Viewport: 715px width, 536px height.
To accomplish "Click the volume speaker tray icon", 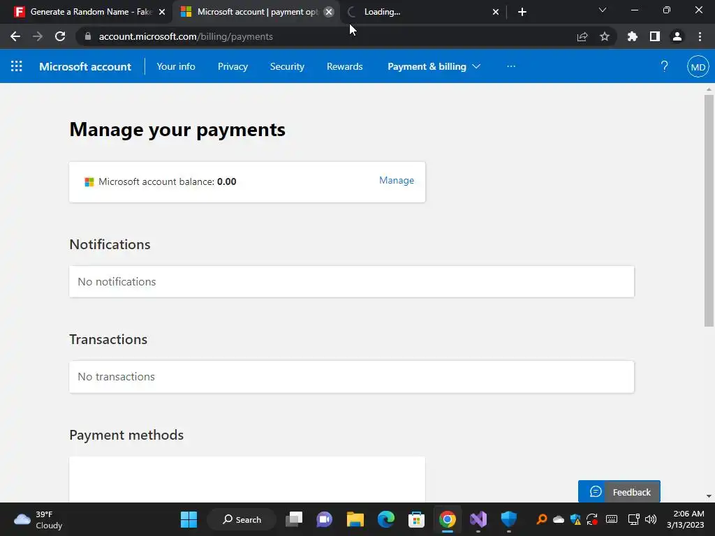I will [x=651, y=519].
